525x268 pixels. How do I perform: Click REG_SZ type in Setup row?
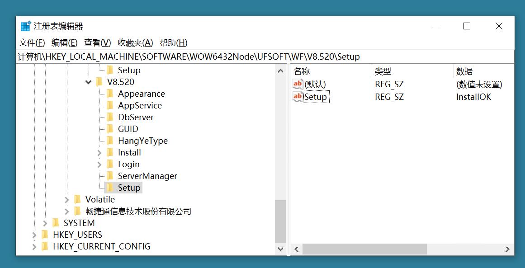coord(389,97)
